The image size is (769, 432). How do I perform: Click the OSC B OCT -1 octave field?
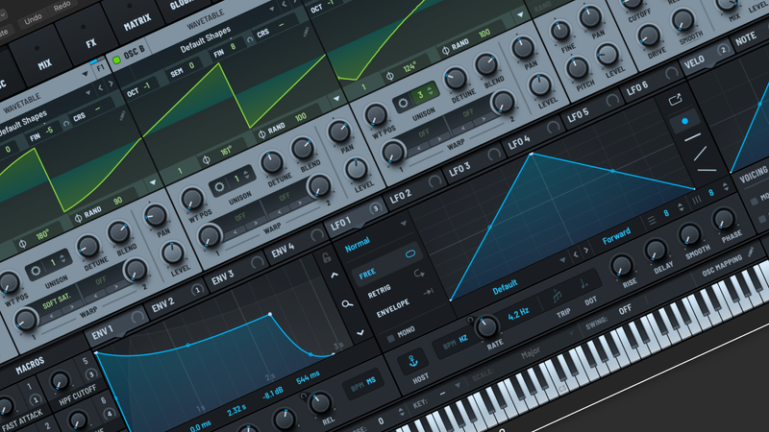(x=138, y=89)
